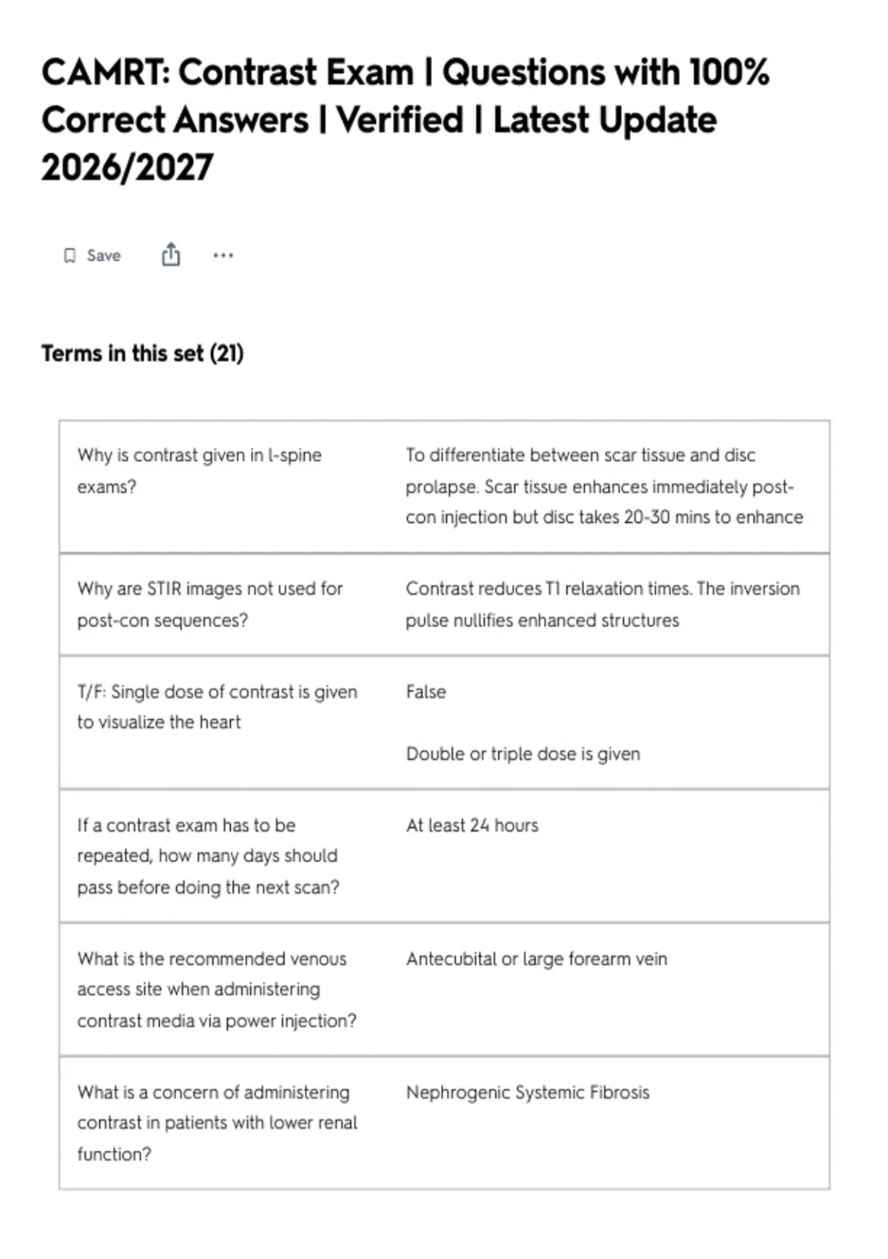Open the three-dots more options menu
The image size is (888, 1259).
click(223, 256)
